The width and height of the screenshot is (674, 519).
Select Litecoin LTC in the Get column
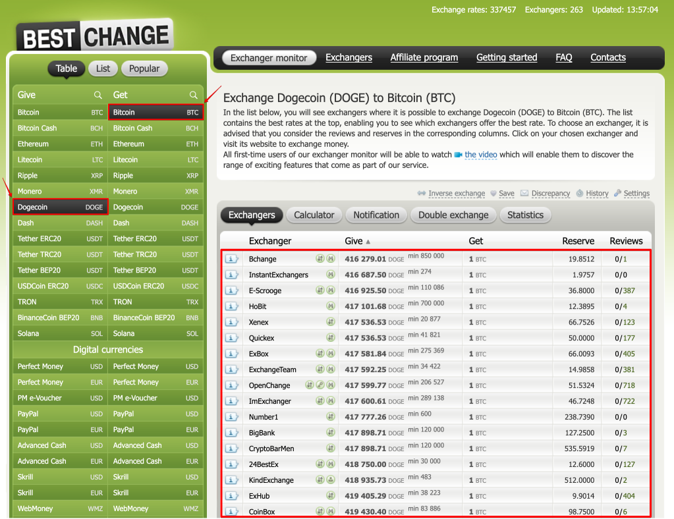tap(155, 160)
